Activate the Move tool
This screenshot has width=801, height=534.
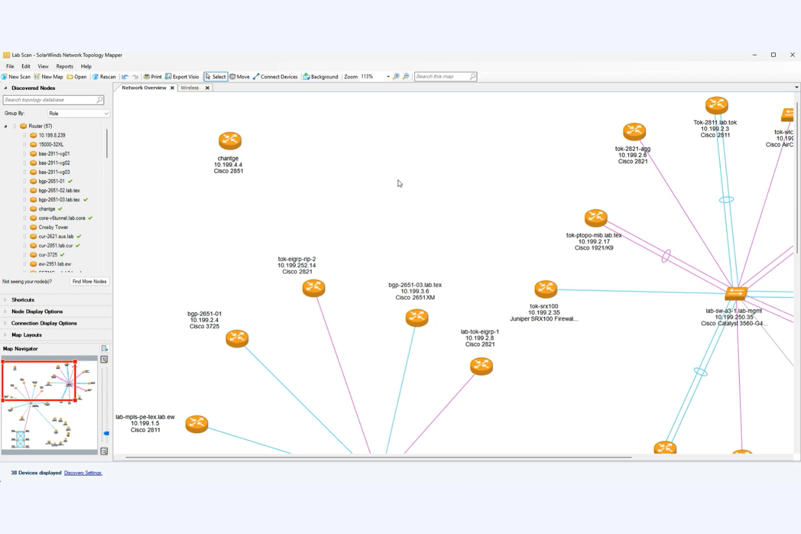coord(240,76)
